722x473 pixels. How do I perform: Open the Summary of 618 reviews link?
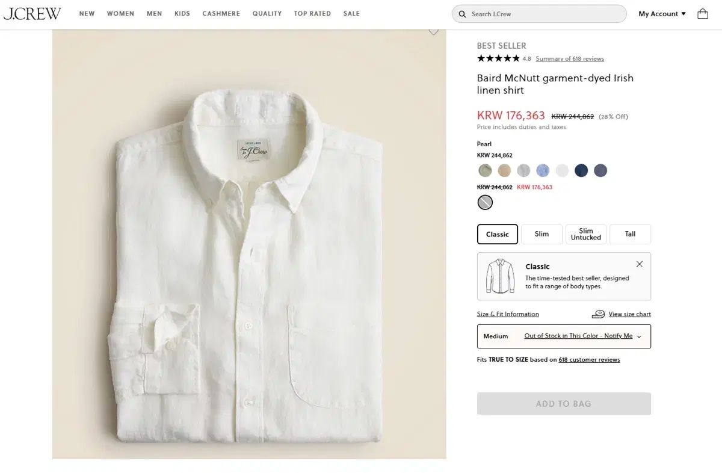570,58
